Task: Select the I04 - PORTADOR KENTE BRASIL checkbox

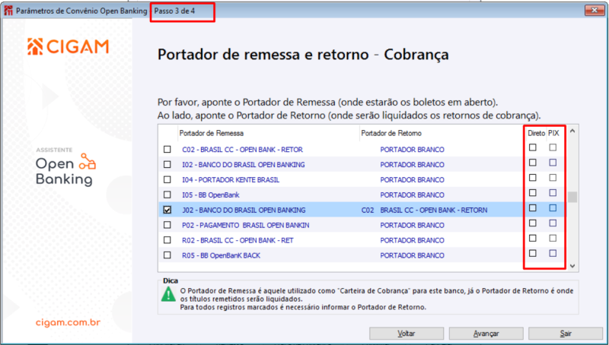Action: 167,179
